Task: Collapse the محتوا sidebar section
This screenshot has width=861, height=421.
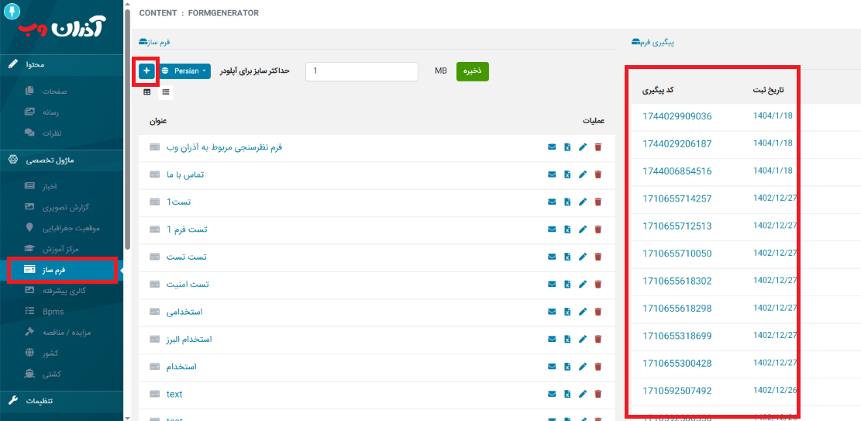Action: point(60,64)
